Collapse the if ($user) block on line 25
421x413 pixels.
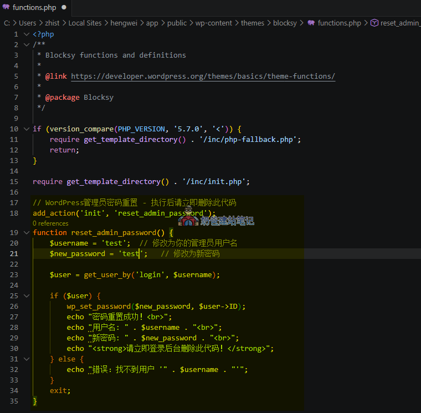click(27, 295)
